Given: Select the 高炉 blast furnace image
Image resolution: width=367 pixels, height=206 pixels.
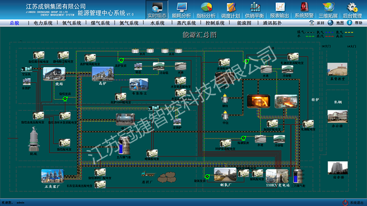Looking at the screenshot, I should click(x=103, y=74).
